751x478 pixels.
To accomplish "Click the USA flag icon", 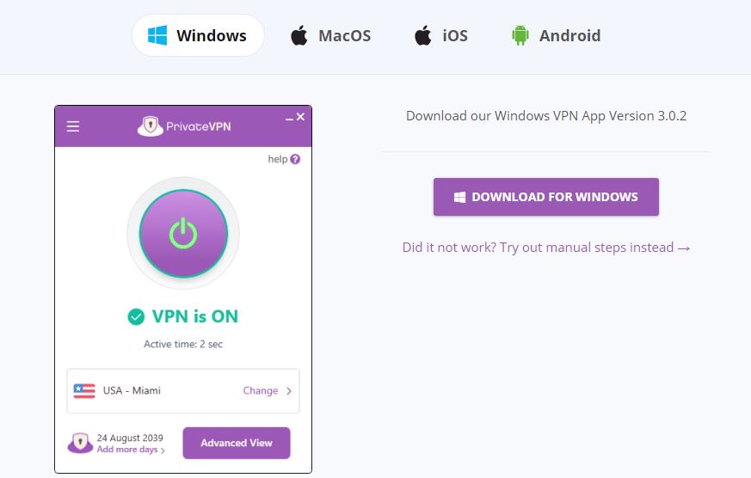I will [x=84, y=391].
